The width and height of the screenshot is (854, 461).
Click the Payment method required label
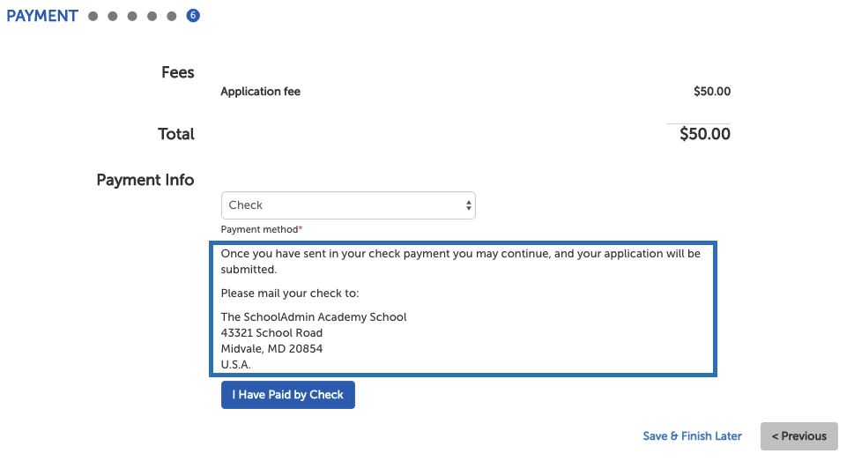[262, 229]
